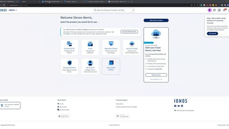Click the Google Play download badge
Viewport: 229px width, 129px height.
coord(123,116)
